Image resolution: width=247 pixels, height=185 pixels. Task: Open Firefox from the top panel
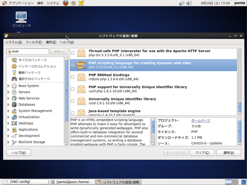click(66, 3)
